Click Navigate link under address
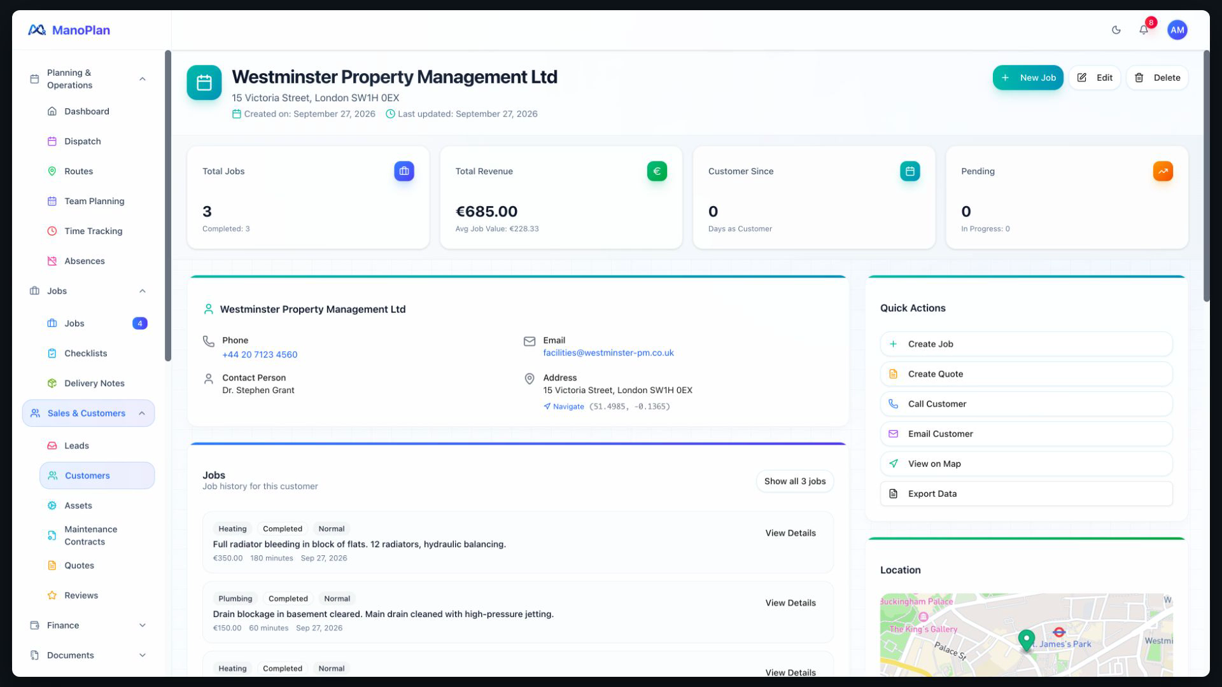1222x687 pixels. tap(564, 406)
